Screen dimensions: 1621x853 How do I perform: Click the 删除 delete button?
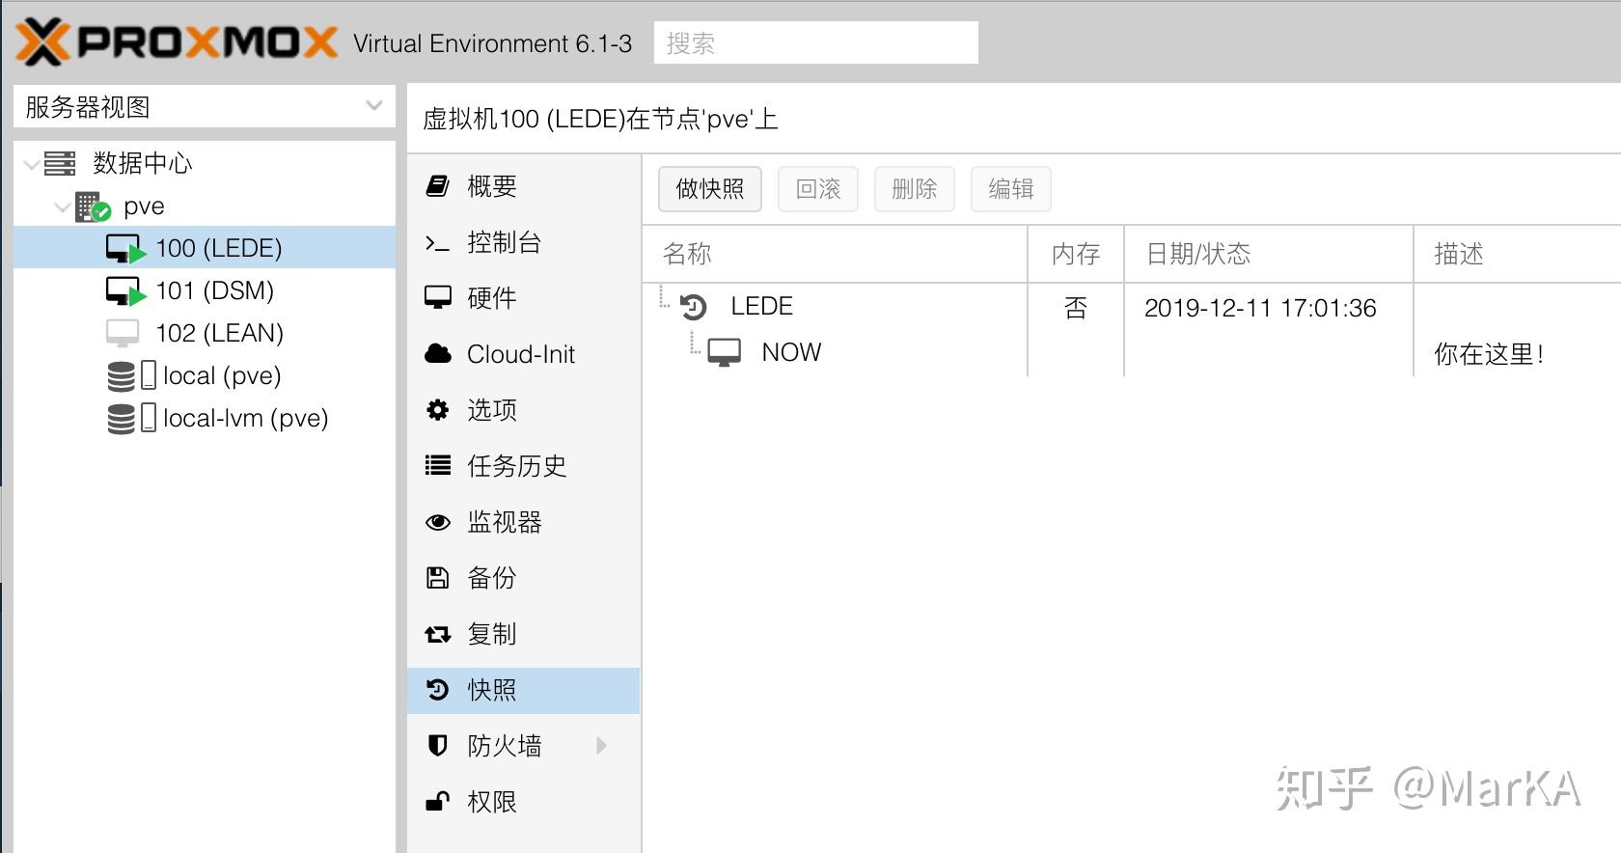[x=915, y=189]
